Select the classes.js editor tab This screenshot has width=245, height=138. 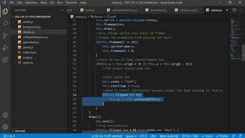(x=216, y=10)
